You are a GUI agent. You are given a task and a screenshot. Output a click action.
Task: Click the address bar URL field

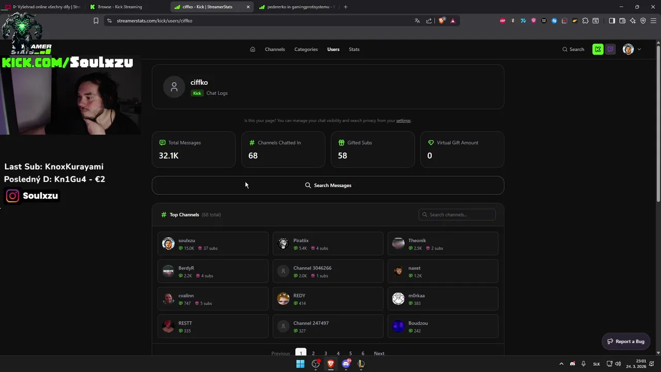click(x=258, y=21)
